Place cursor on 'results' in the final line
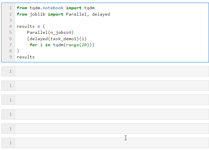 click(x=26, y=57)
